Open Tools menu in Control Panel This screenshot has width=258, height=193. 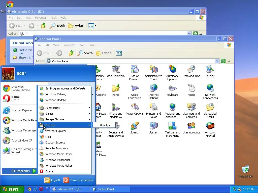[x=81, y=45]
